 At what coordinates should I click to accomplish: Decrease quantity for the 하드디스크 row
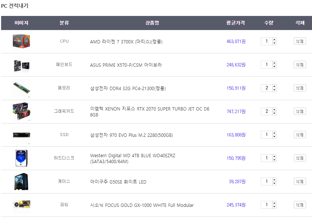tap(274, 160)
